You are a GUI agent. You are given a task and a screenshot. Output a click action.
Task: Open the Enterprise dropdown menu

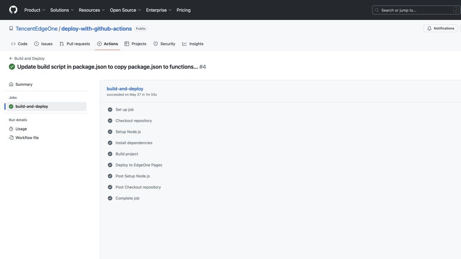[x=159, y=10]
